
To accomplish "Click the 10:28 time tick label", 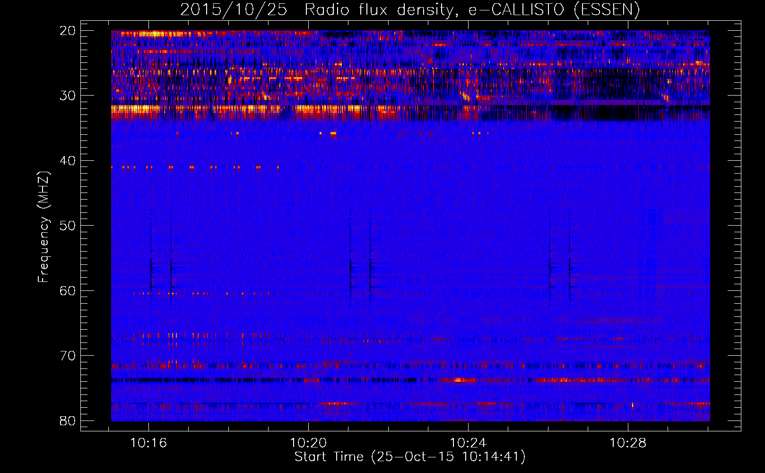I will (628, 443).
